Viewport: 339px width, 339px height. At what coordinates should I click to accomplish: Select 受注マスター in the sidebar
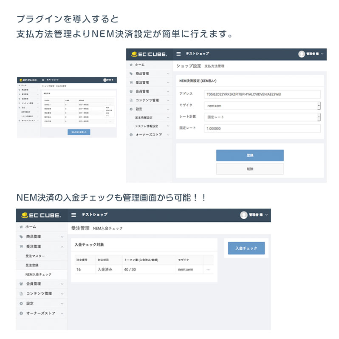point(35,256)
